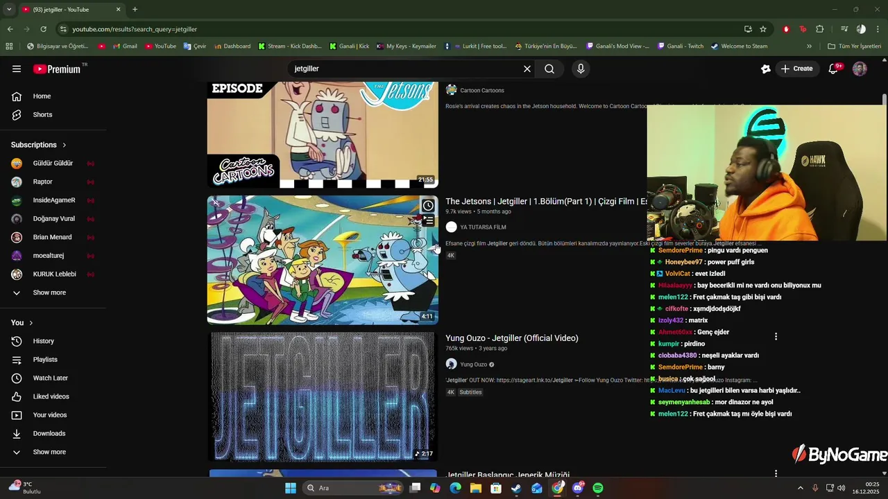Click the volume icon in system tray
The image size is (888, 499).
pos(840,488)
